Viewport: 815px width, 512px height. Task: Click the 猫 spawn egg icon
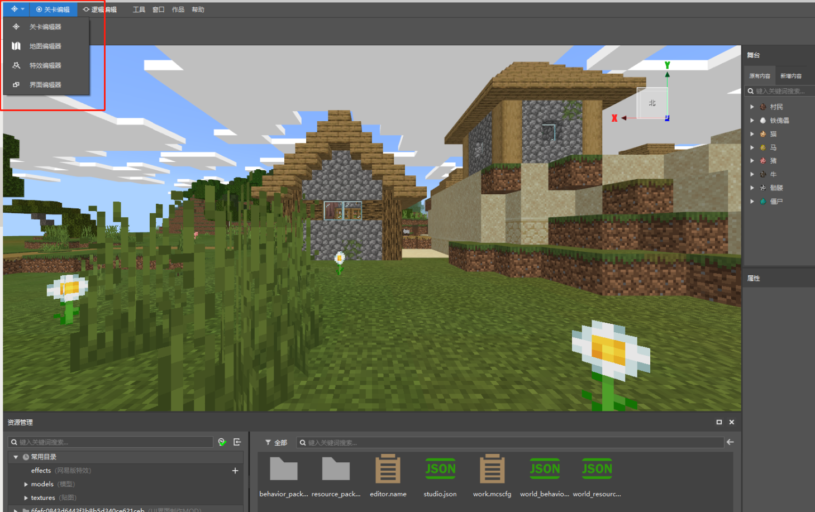tap(763, 134)
